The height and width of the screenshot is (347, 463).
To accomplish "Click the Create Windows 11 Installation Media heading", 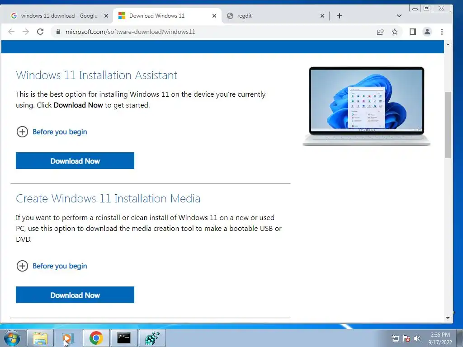I will (108, 198).
